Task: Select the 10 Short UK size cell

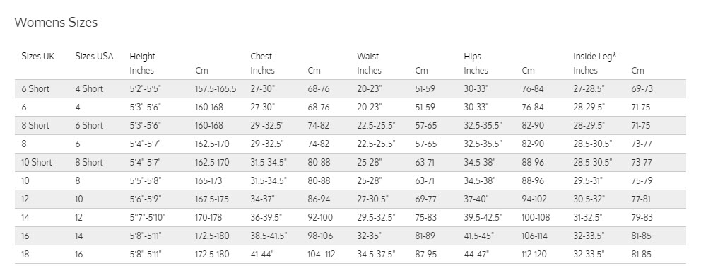Action: 37,162
